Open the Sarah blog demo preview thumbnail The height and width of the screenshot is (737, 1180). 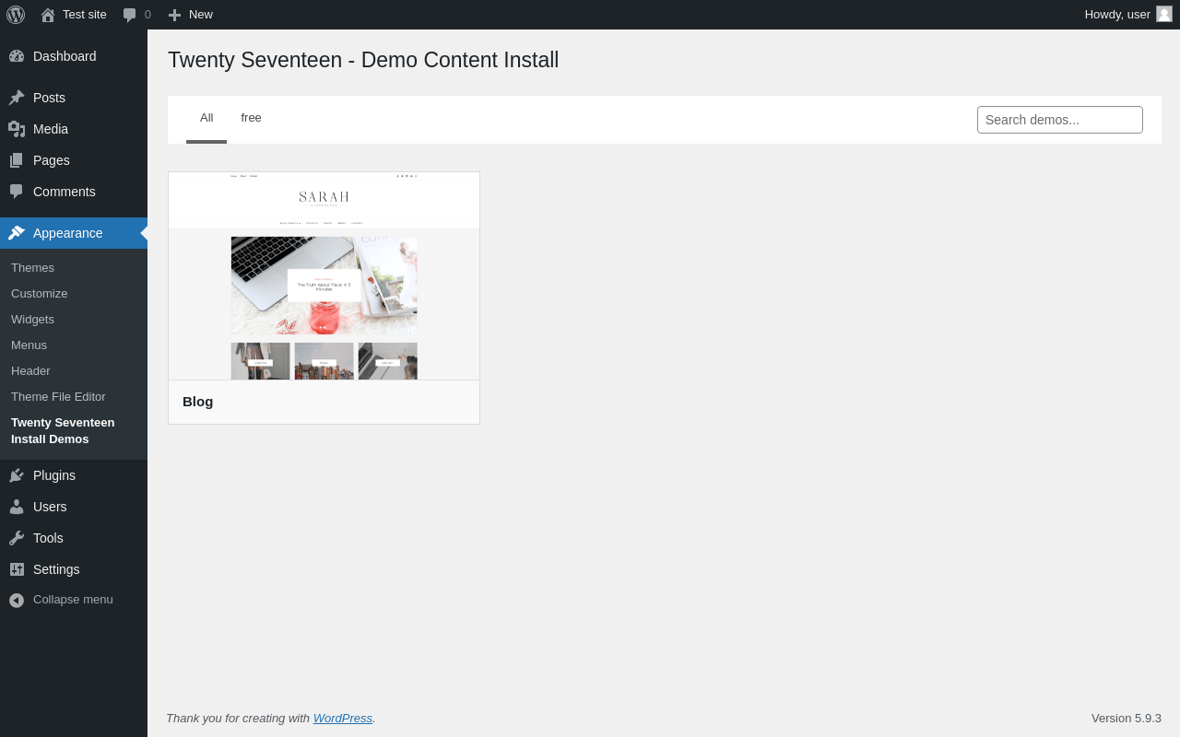324,276
